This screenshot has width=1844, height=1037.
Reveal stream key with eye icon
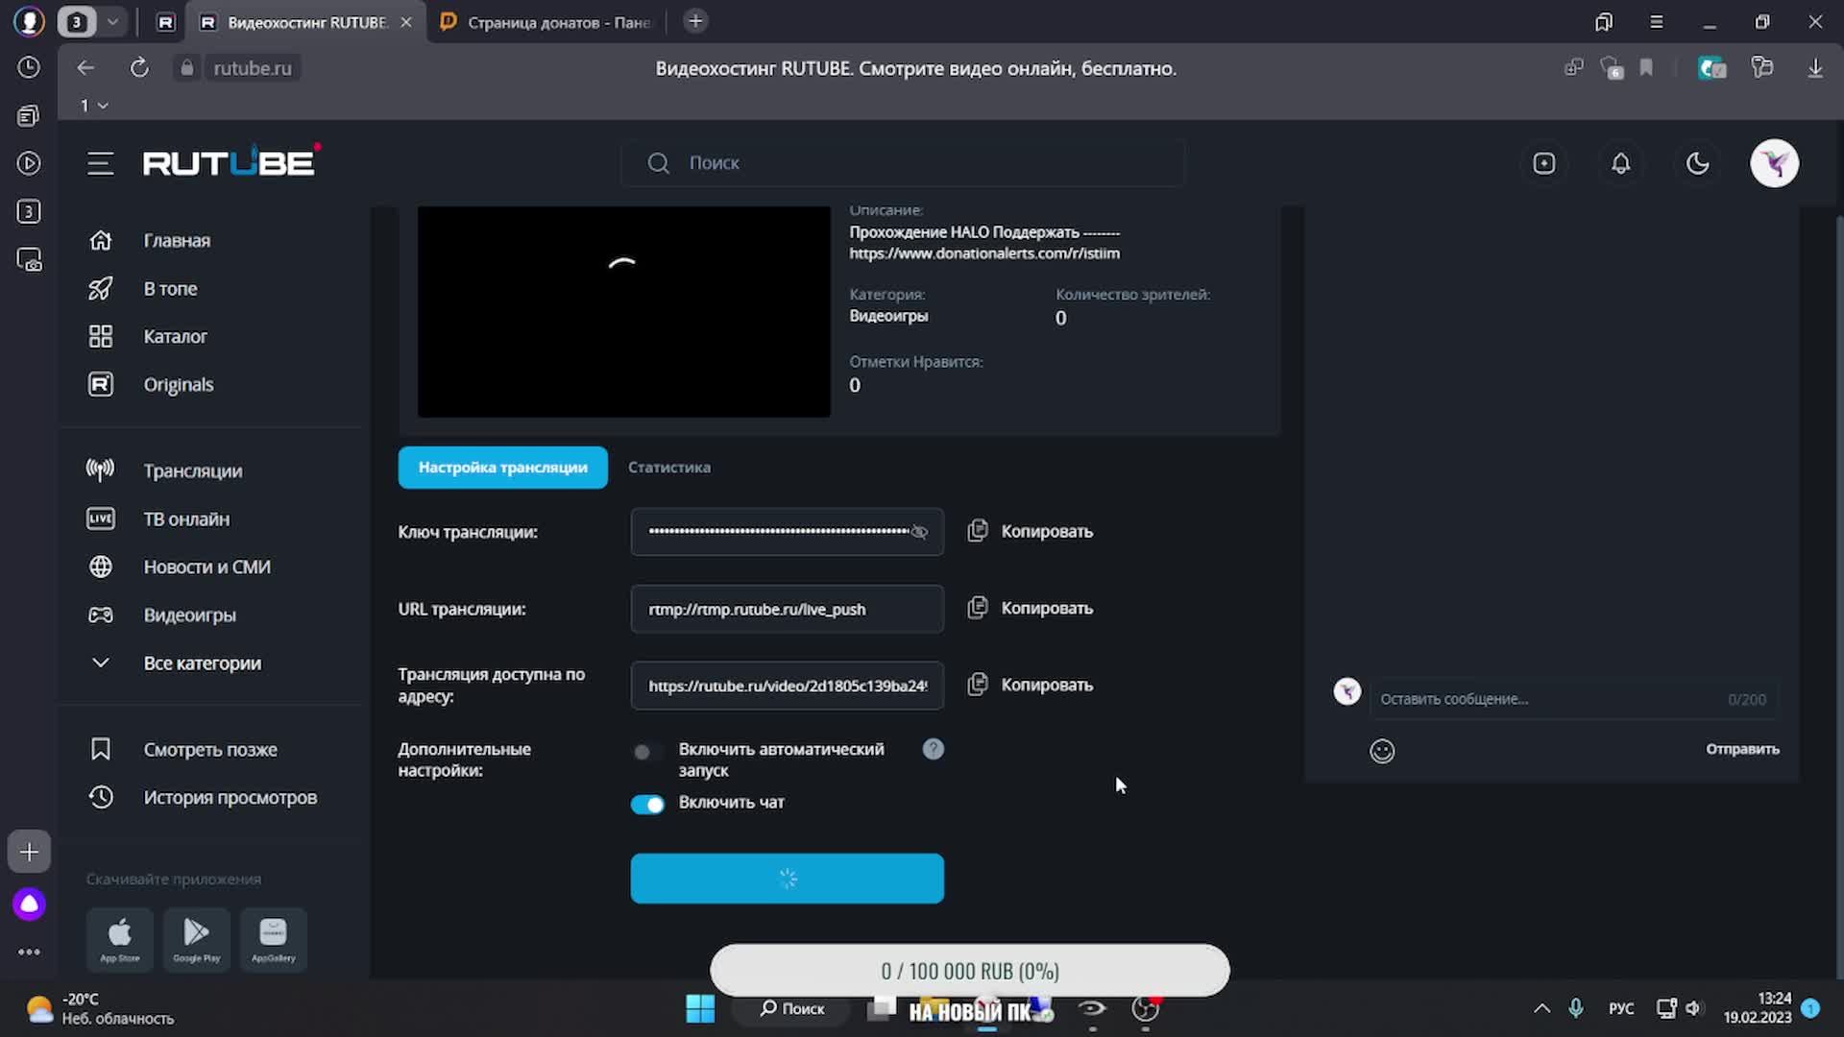pyautogui.click(x=919, y=532)
